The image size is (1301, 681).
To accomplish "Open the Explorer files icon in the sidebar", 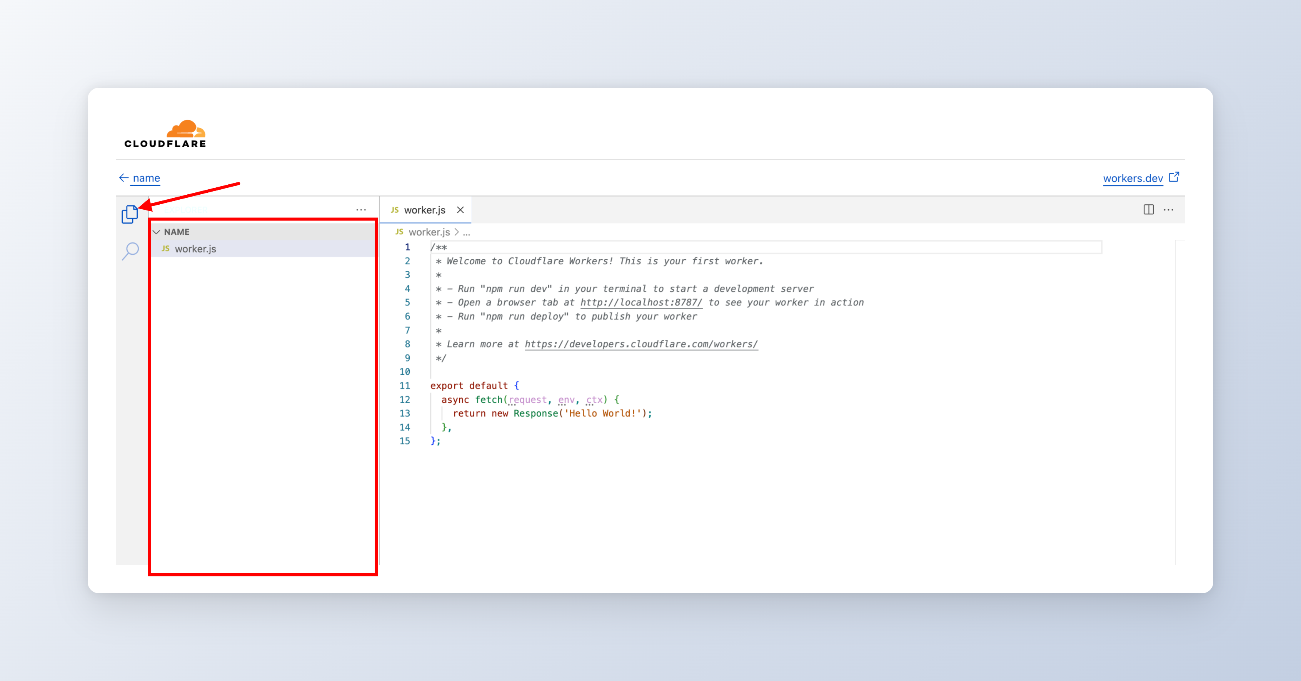I will [x=130, y=214].
